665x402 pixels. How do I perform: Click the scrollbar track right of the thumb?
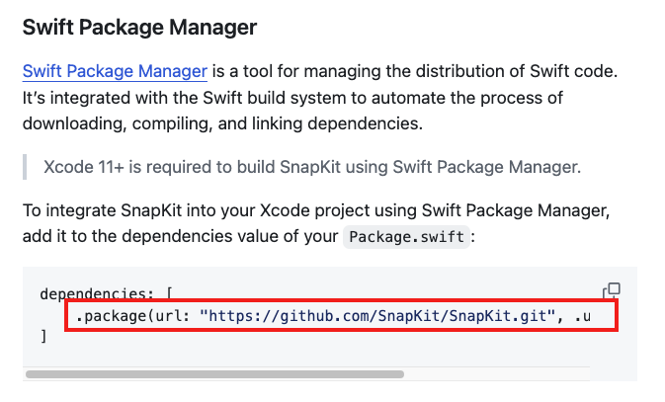496,374
